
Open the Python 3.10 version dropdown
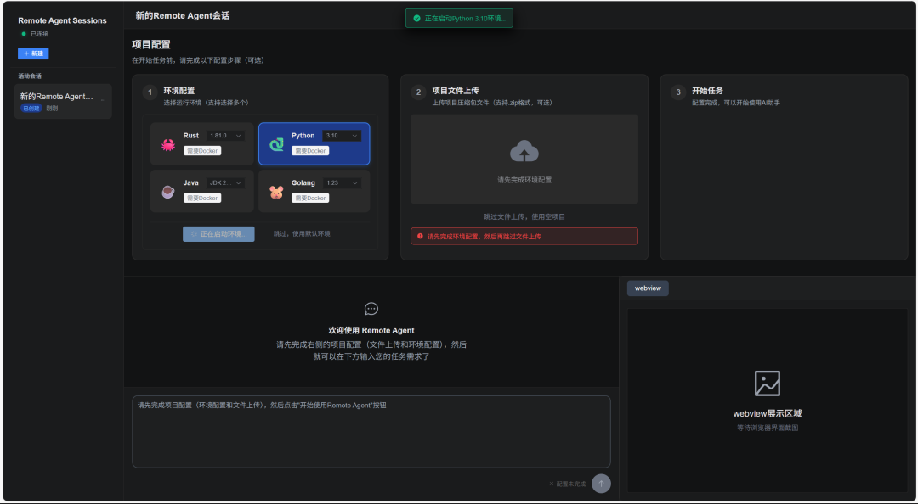(x=342, y=136)
